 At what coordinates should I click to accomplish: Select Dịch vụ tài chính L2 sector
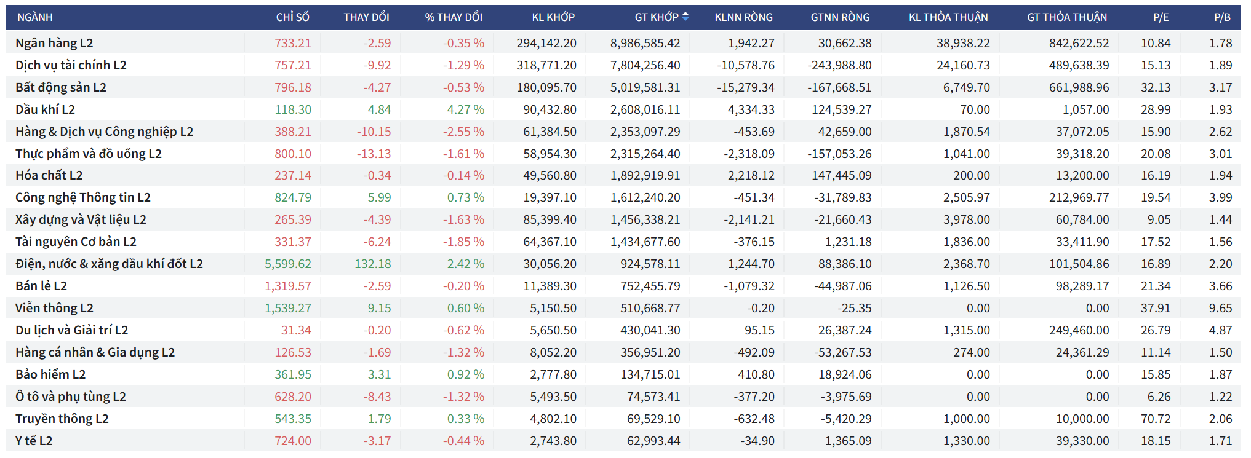pyautogui.click(x=71, y=65)
